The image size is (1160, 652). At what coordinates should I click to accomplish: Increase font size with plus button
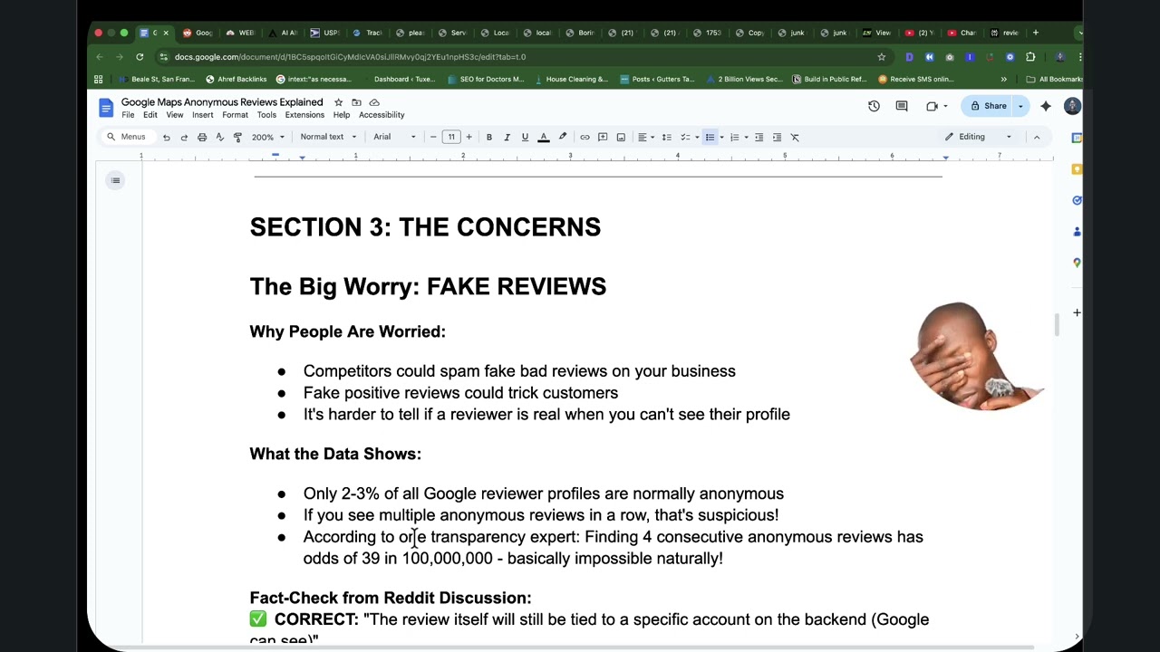click(469, 137)
